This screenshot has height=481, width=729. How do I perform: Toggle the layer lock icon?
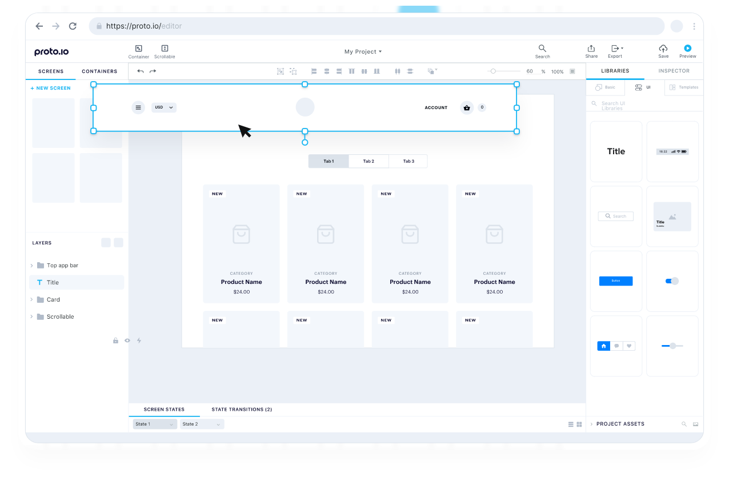point(115,340)
